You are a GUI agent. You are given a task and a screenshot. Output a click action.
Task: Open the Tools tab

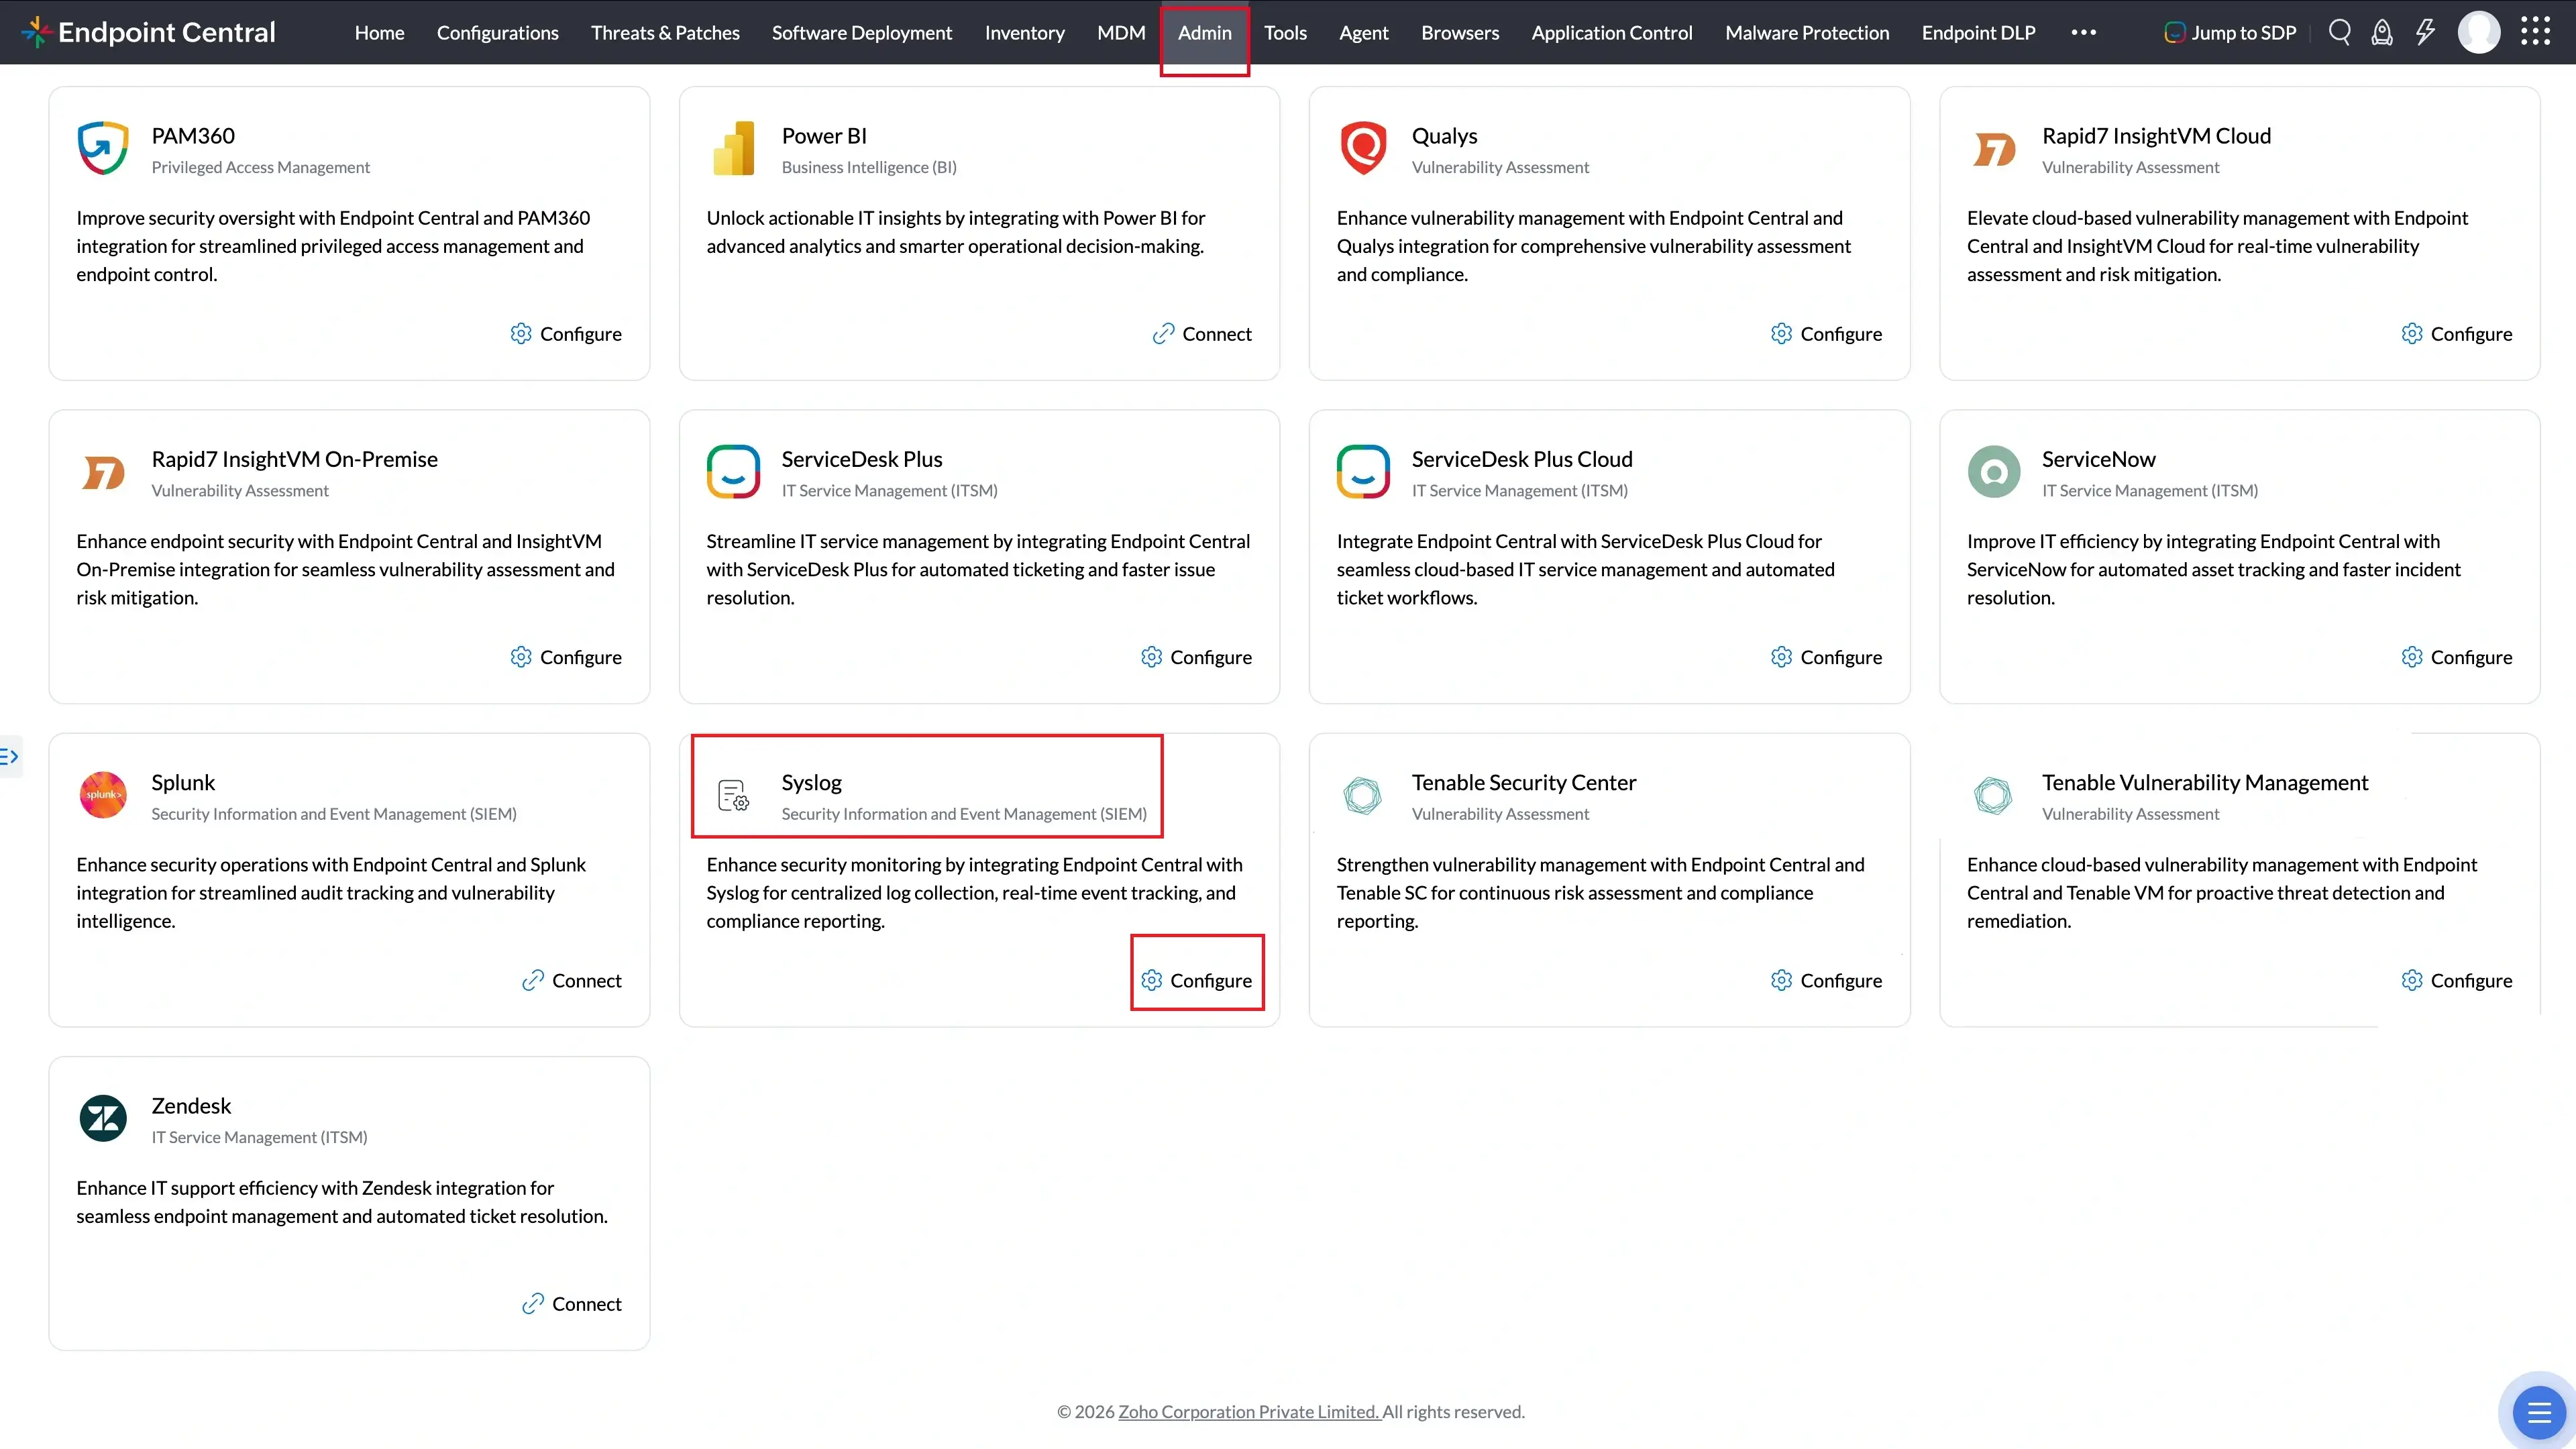1285,32
